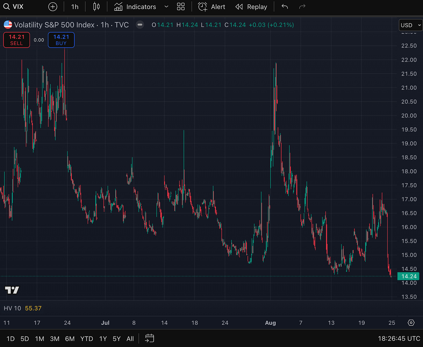Redo the chart action
The image size is (423, 347).
[302, 7]
